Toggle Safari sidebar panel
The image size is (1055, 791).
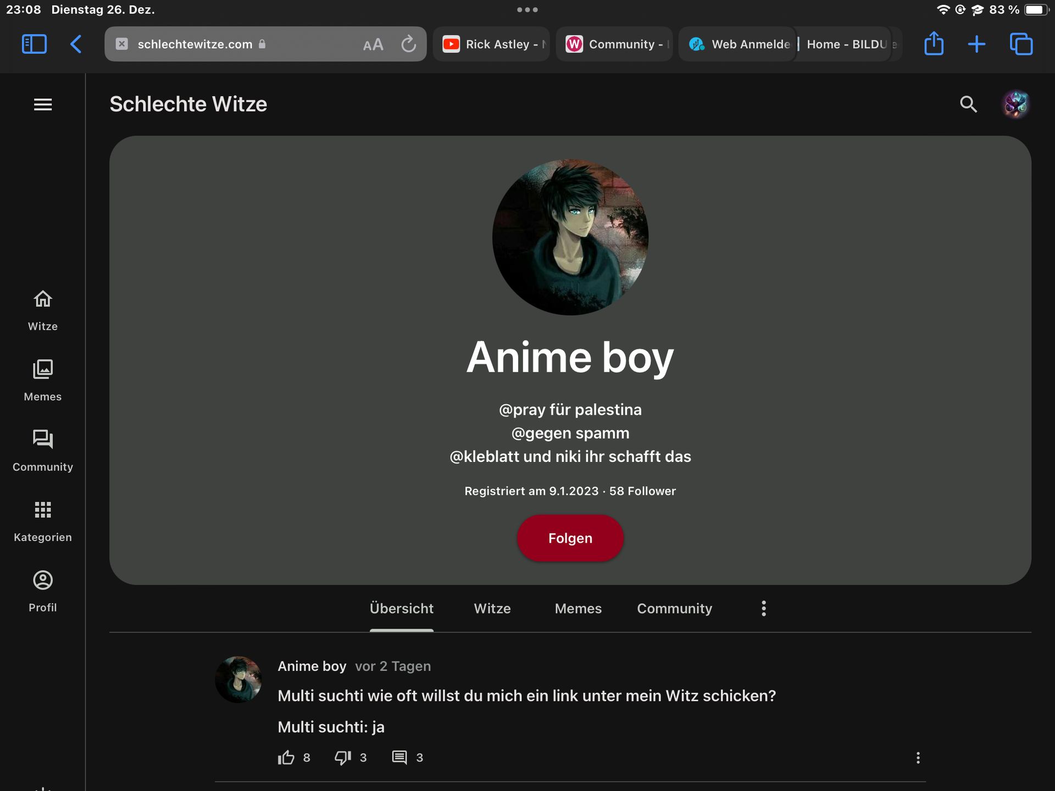click(x=34, y=44)
